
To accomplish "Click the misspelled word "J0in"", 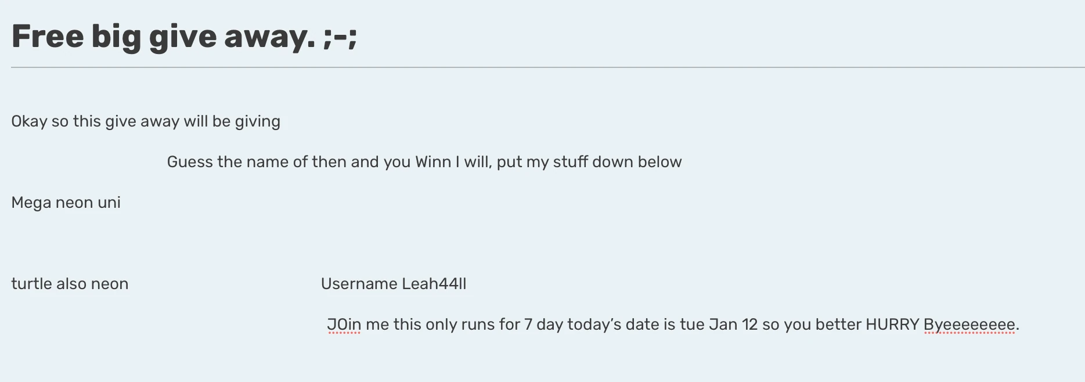I will coord(344,325).
